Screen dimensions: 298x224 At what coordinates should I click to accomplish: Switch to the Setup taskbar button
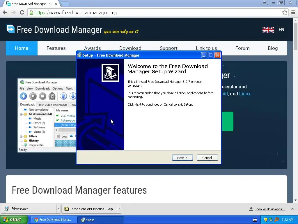pos(101,220)
